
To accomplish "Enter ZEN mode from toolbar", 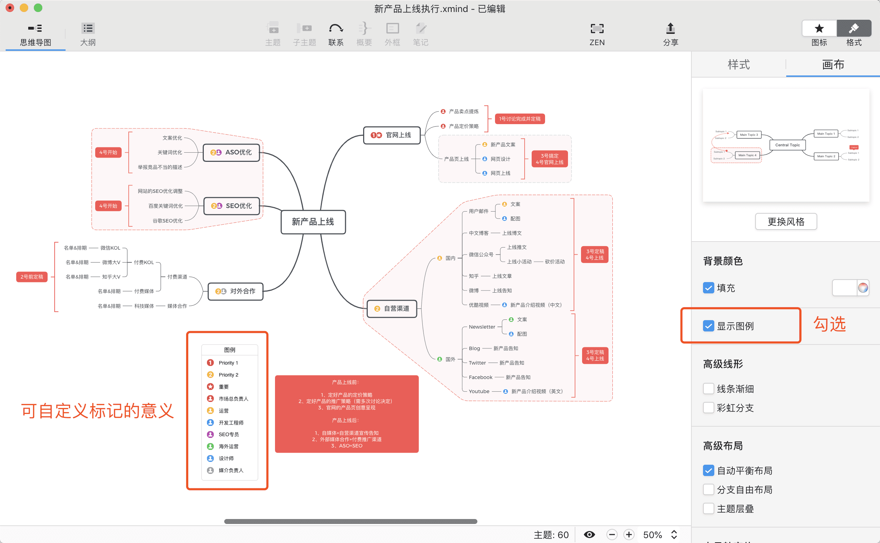I will [597, 28].
